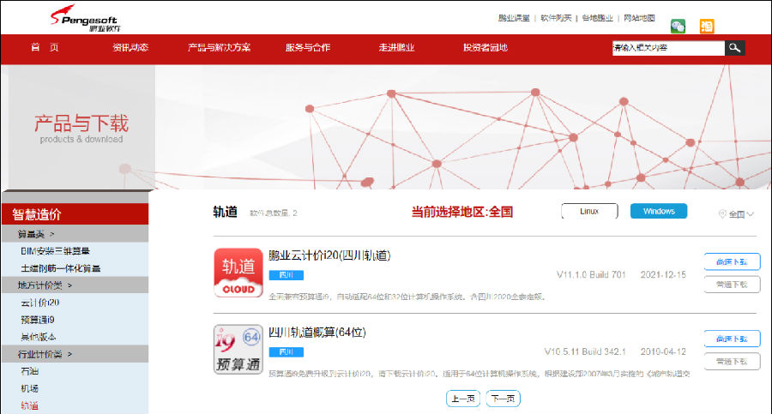Click the orange Taobao shop icon
The height and width of the screenshot is (414, 772).
point(707,26)
